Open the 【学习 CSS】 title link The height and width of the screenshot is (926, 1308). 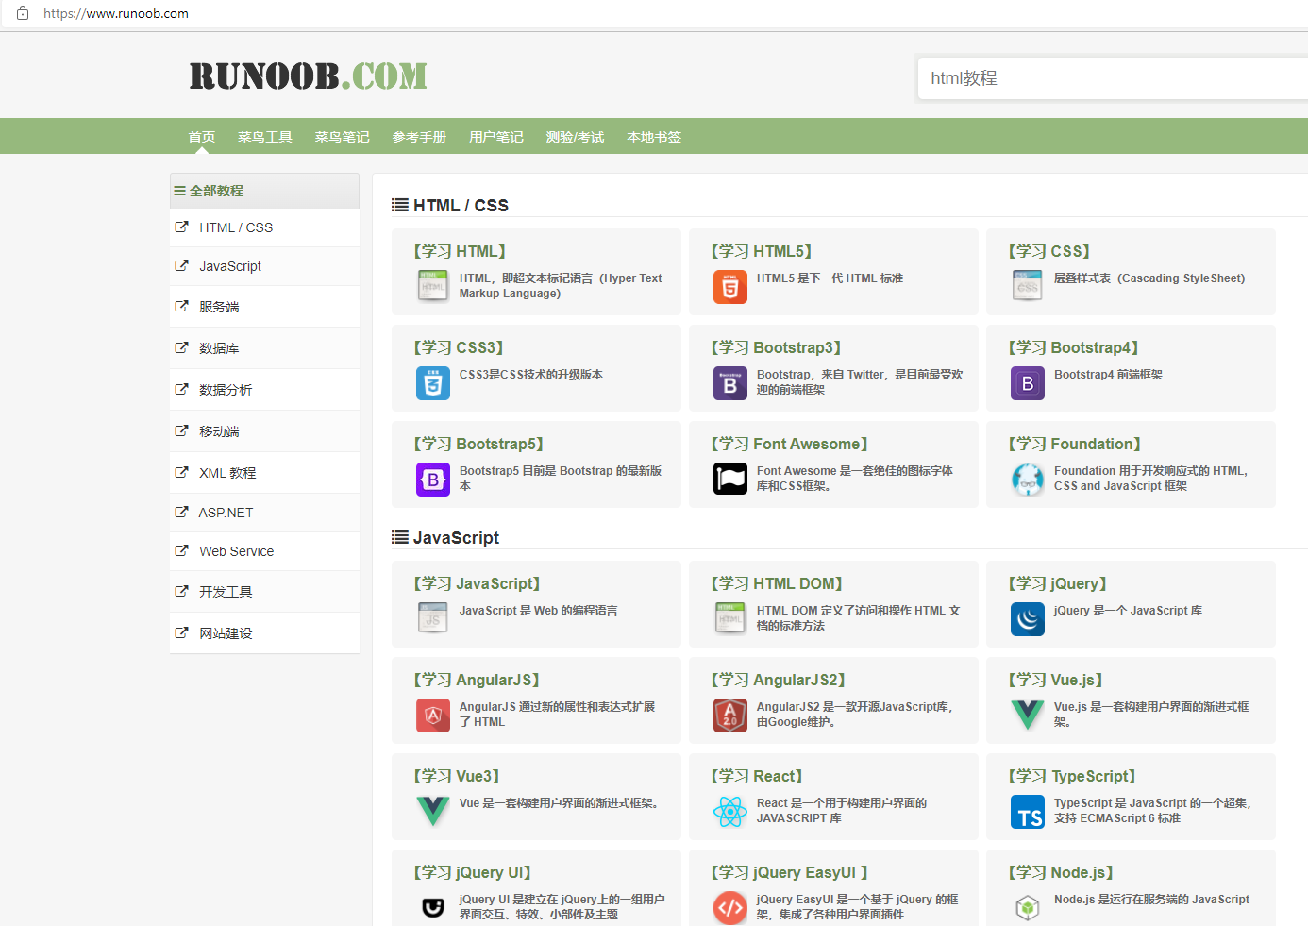point(1049,251)
